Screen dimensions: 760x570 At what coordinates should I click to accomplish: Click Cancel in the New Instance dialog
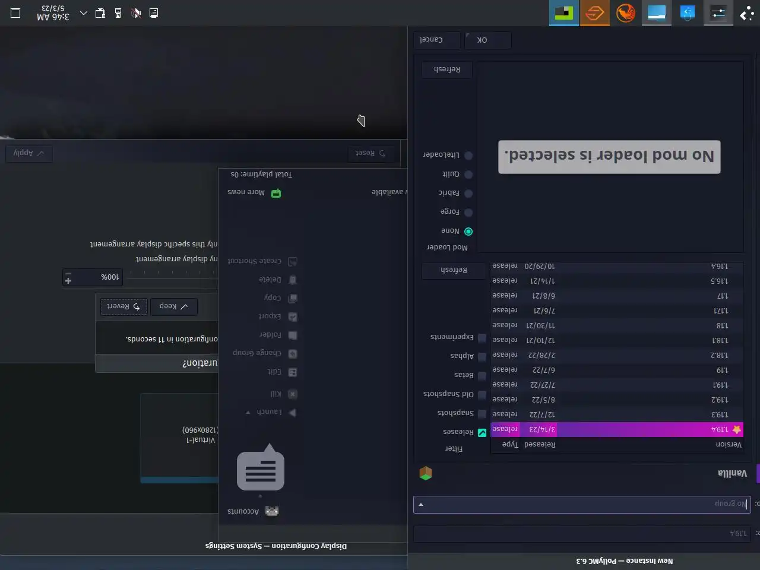436,40
